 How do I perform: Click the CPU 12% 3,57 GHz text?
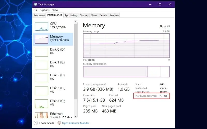58,27
